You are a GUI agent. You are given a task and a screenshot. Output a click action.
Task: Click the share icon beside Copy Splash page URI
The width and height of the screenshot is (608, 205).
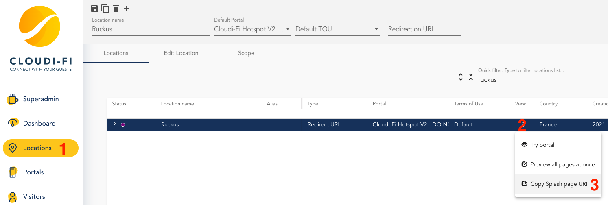525,184
